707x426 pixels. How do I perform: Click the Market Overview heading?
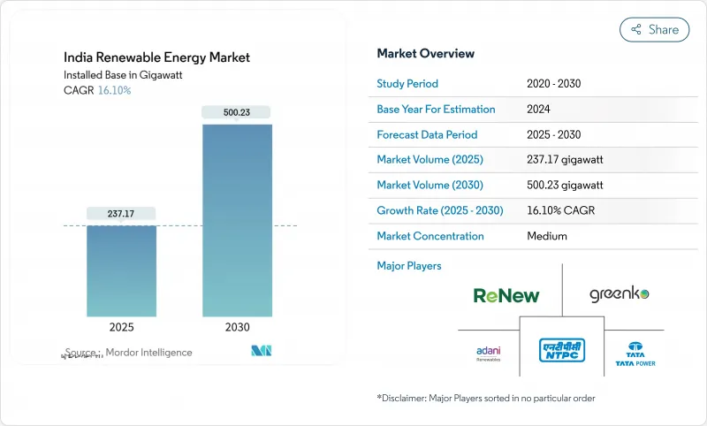(x=425, y=54)
